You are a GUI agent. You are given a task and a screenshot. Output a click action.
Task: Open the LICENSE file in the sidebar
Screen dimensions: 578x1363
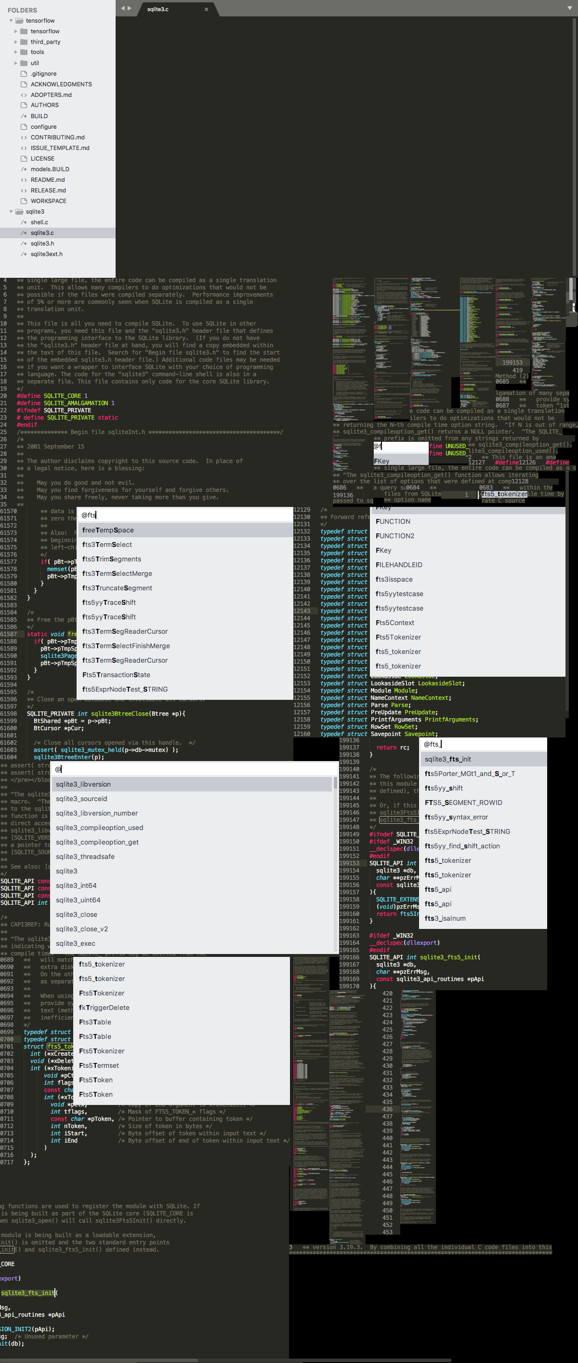click(42, 159)
